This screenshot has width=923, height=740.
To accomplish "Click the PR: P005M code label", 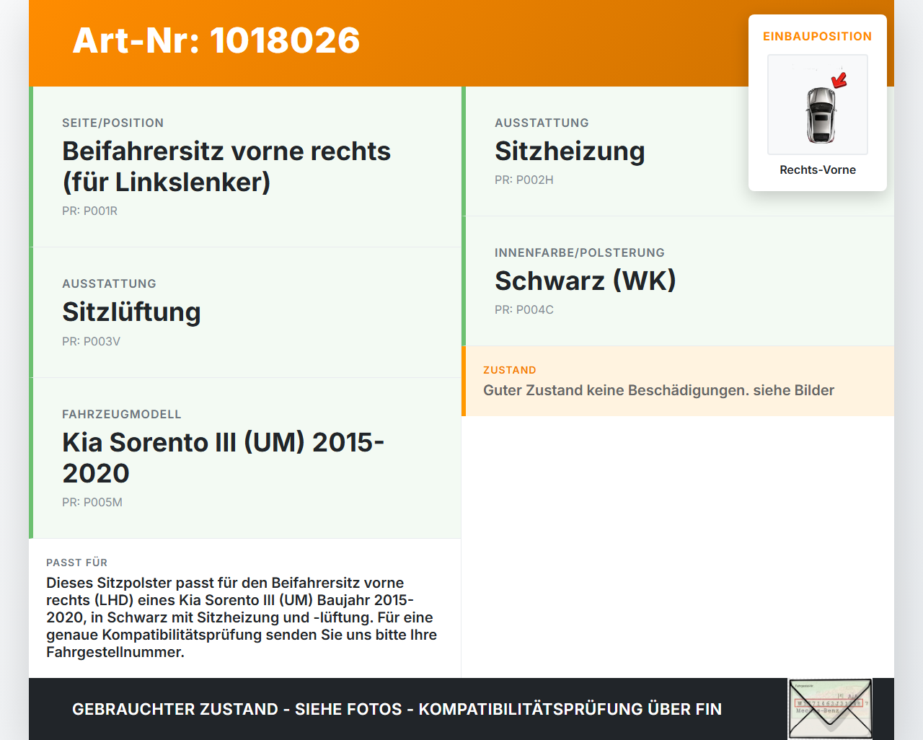I will tap(92, 502).
